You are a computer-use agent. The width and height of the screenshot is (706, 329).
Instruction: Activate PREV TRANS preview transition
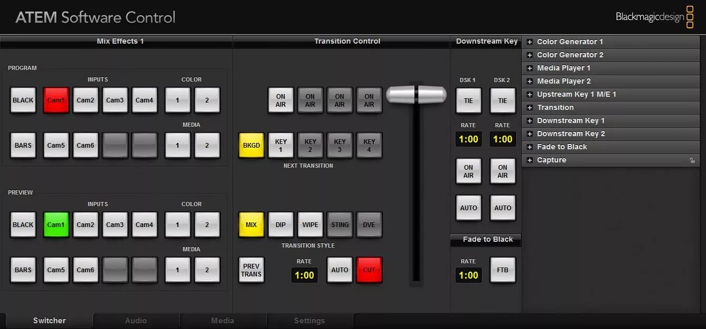tap(251, 270)
